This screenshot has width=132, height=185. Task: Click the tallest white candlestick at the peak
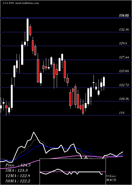pos(27,30)
